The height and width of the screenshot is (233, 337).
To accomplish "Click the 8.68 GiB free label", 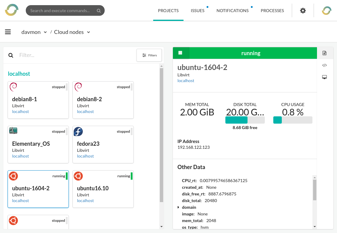I will point(245,128).
